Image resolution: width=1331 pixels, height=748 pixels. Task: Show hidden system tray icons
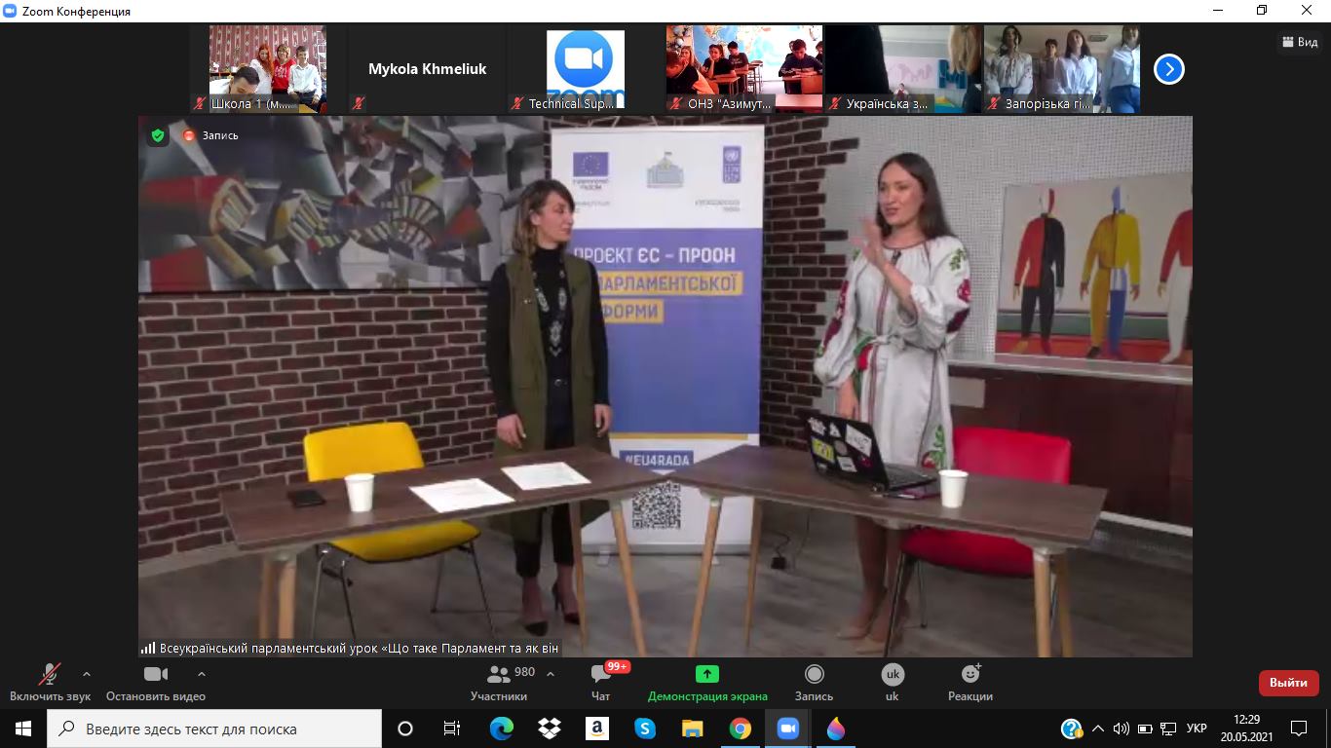(x=1098, y=729)
